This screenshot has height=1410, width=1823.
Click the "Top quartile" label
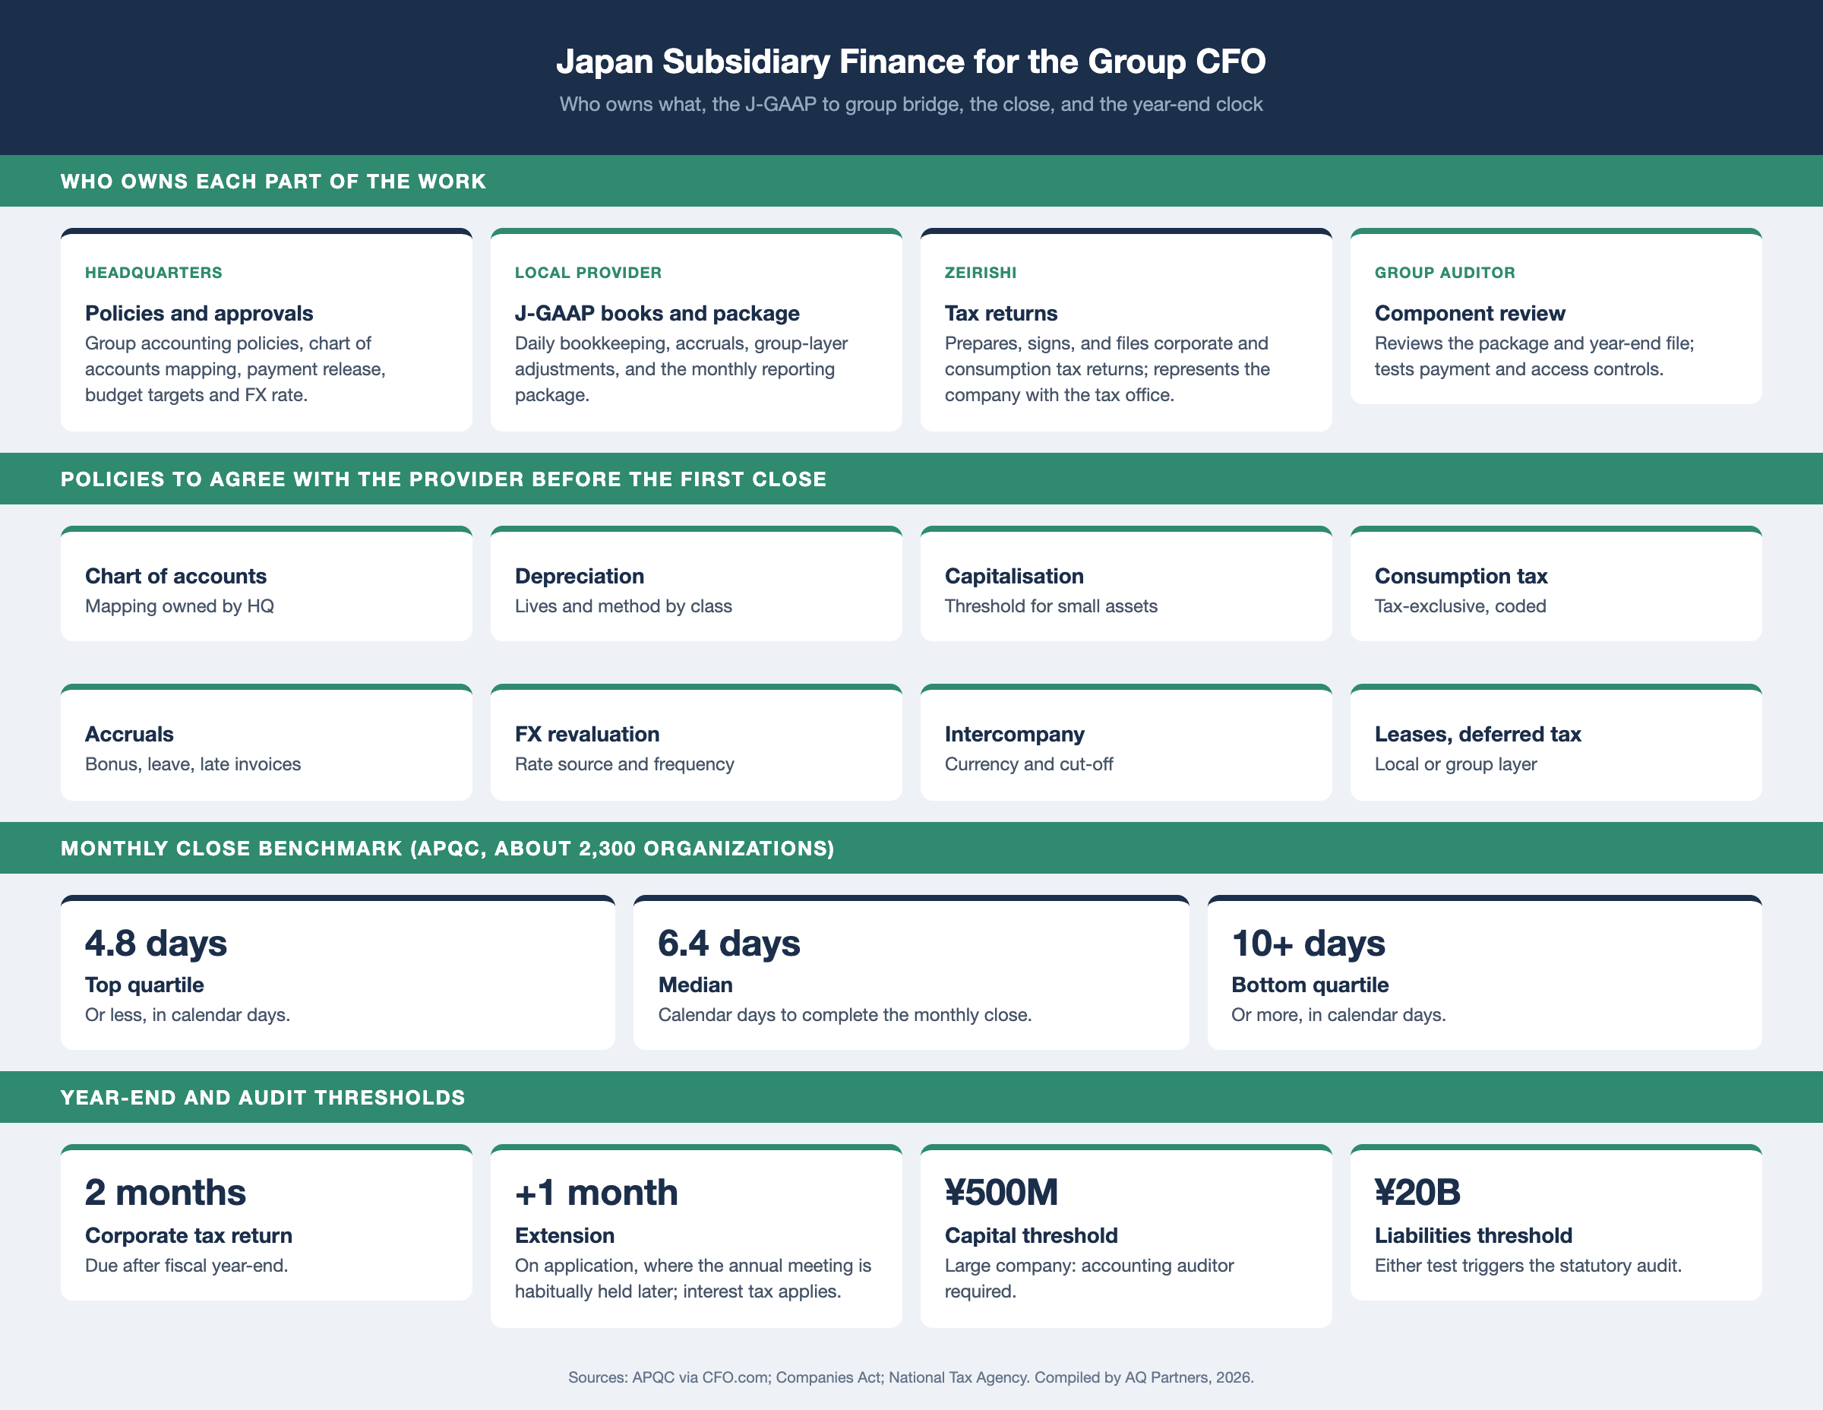[x=144, y=985]
